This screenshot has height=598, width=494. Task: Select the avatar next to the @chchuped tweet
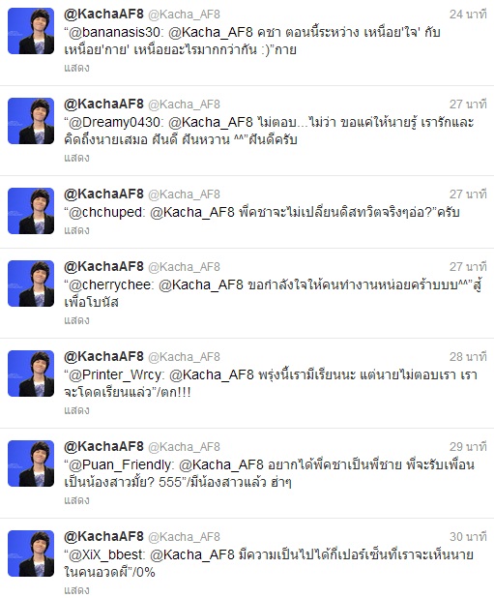(x=31, y=211)
